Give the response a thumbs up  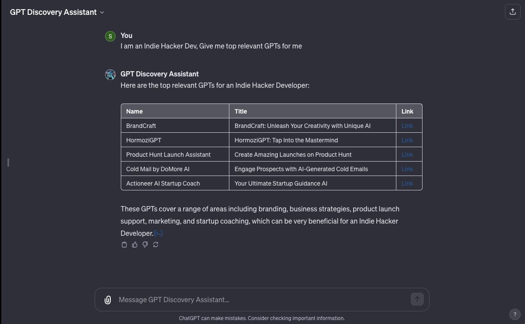click(135, 245)
